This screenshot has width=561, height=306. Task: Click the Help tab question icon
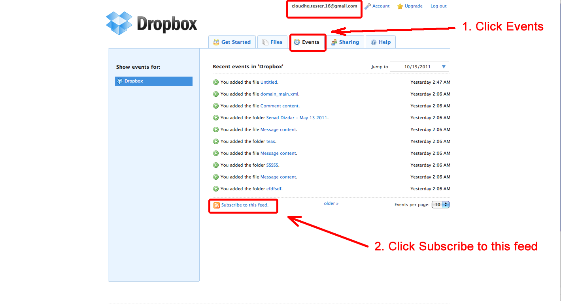(374, 42)
